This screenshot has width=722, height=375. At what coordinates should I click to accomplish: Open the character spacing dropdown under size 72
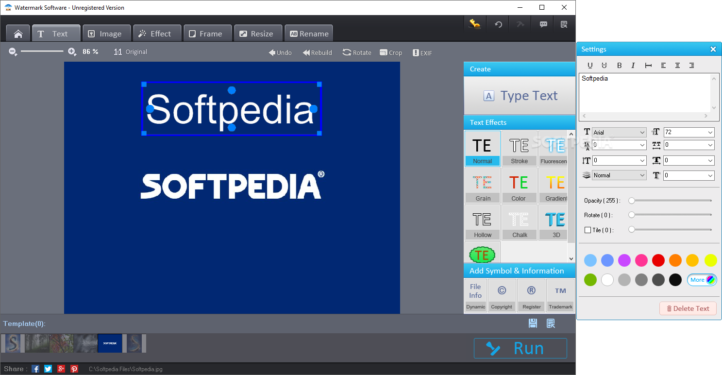pyautogui.click(x=689, y=145)
